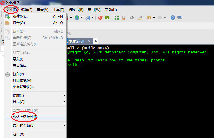Open the 选项卡(B) menu
214x138 pixels.
76,10
